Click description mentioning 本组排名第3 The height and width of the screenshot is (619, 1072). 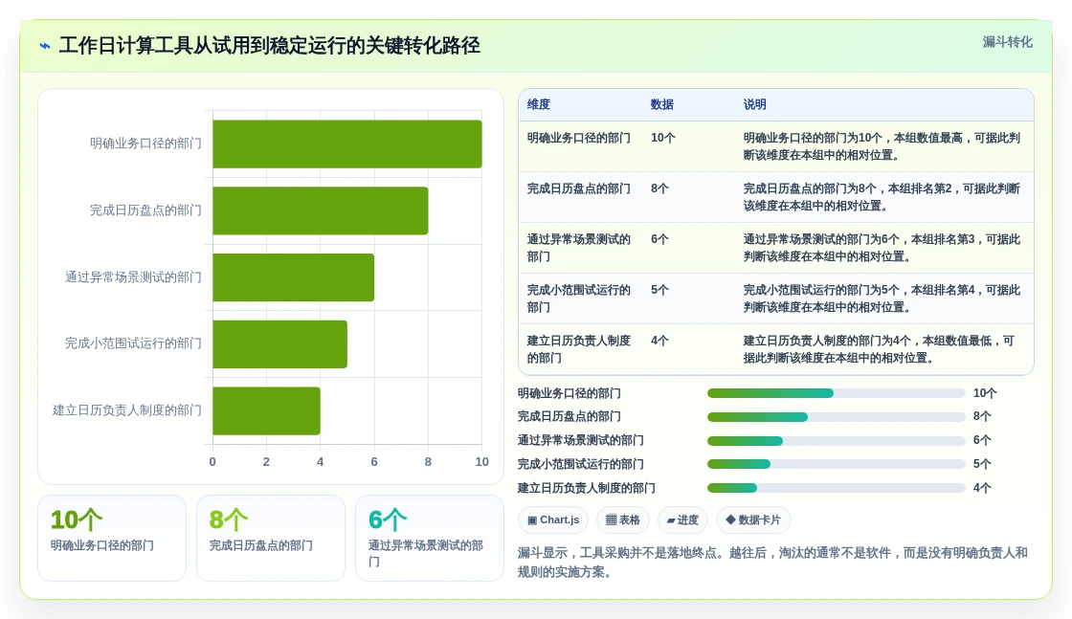pos(882,248)
